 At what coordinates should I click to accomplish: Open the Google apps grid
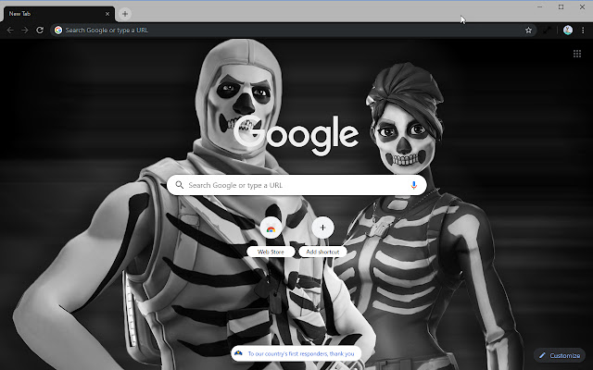coord(577,54)
